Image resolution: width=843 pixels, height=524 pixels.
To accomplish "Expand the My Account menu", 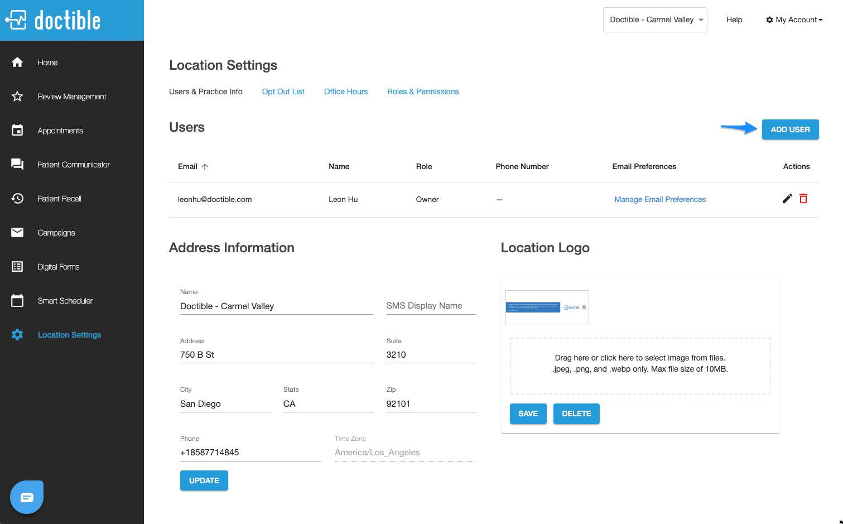I will (x=794, y=20).
